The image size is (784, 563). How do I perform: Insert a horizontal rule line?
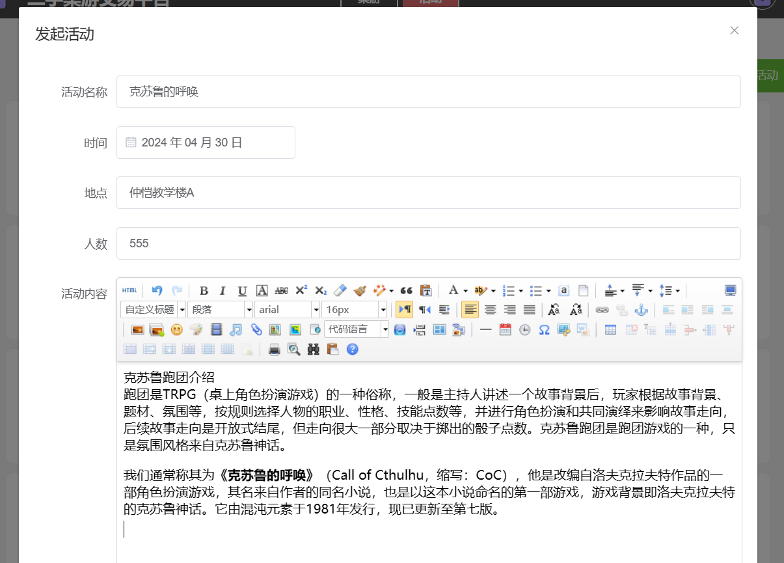(485, 329)
